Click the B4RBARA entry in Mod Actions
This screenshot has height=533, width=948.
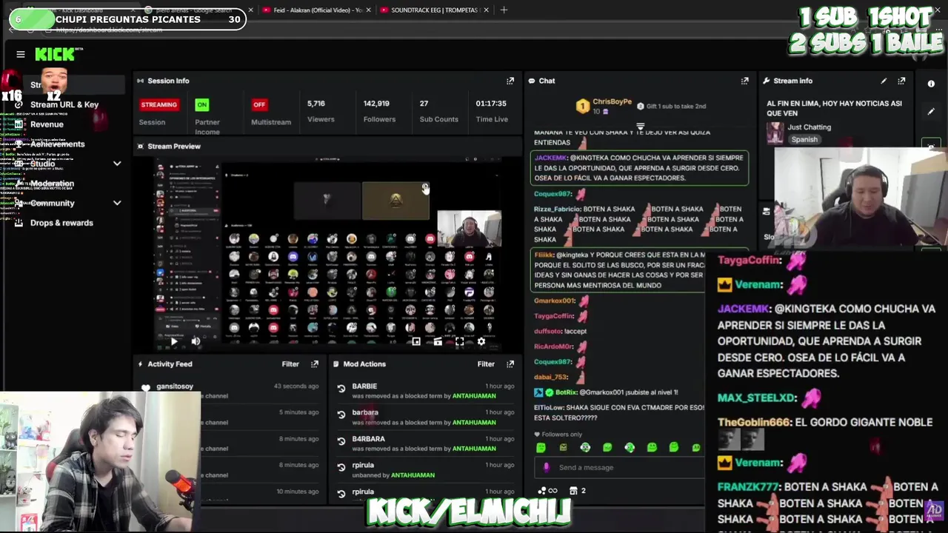tap(369, 439)
